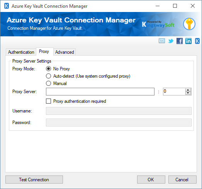Open the Advanced tab
The width and height of the screenshot is (202, 189).
point(65,52)
